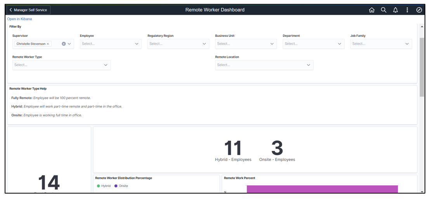This screenshot has width=430, height=199.
Task: Open the search magnifier icon
Action: pos(383,10)
